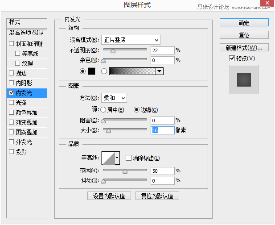Toggle the 预览 preview checkbox
This screenshot has width=275, height=225.
pos(232,58)
